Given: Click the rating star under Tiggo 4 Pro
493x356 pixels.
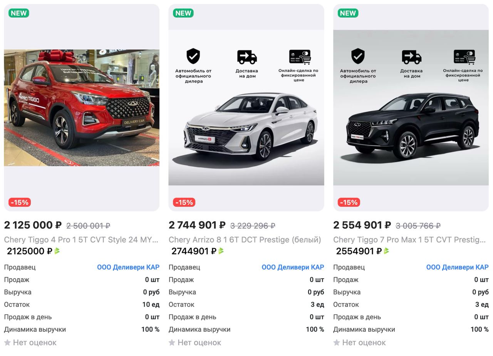Looking at the screenshot, I should click(x=7, y=343).
